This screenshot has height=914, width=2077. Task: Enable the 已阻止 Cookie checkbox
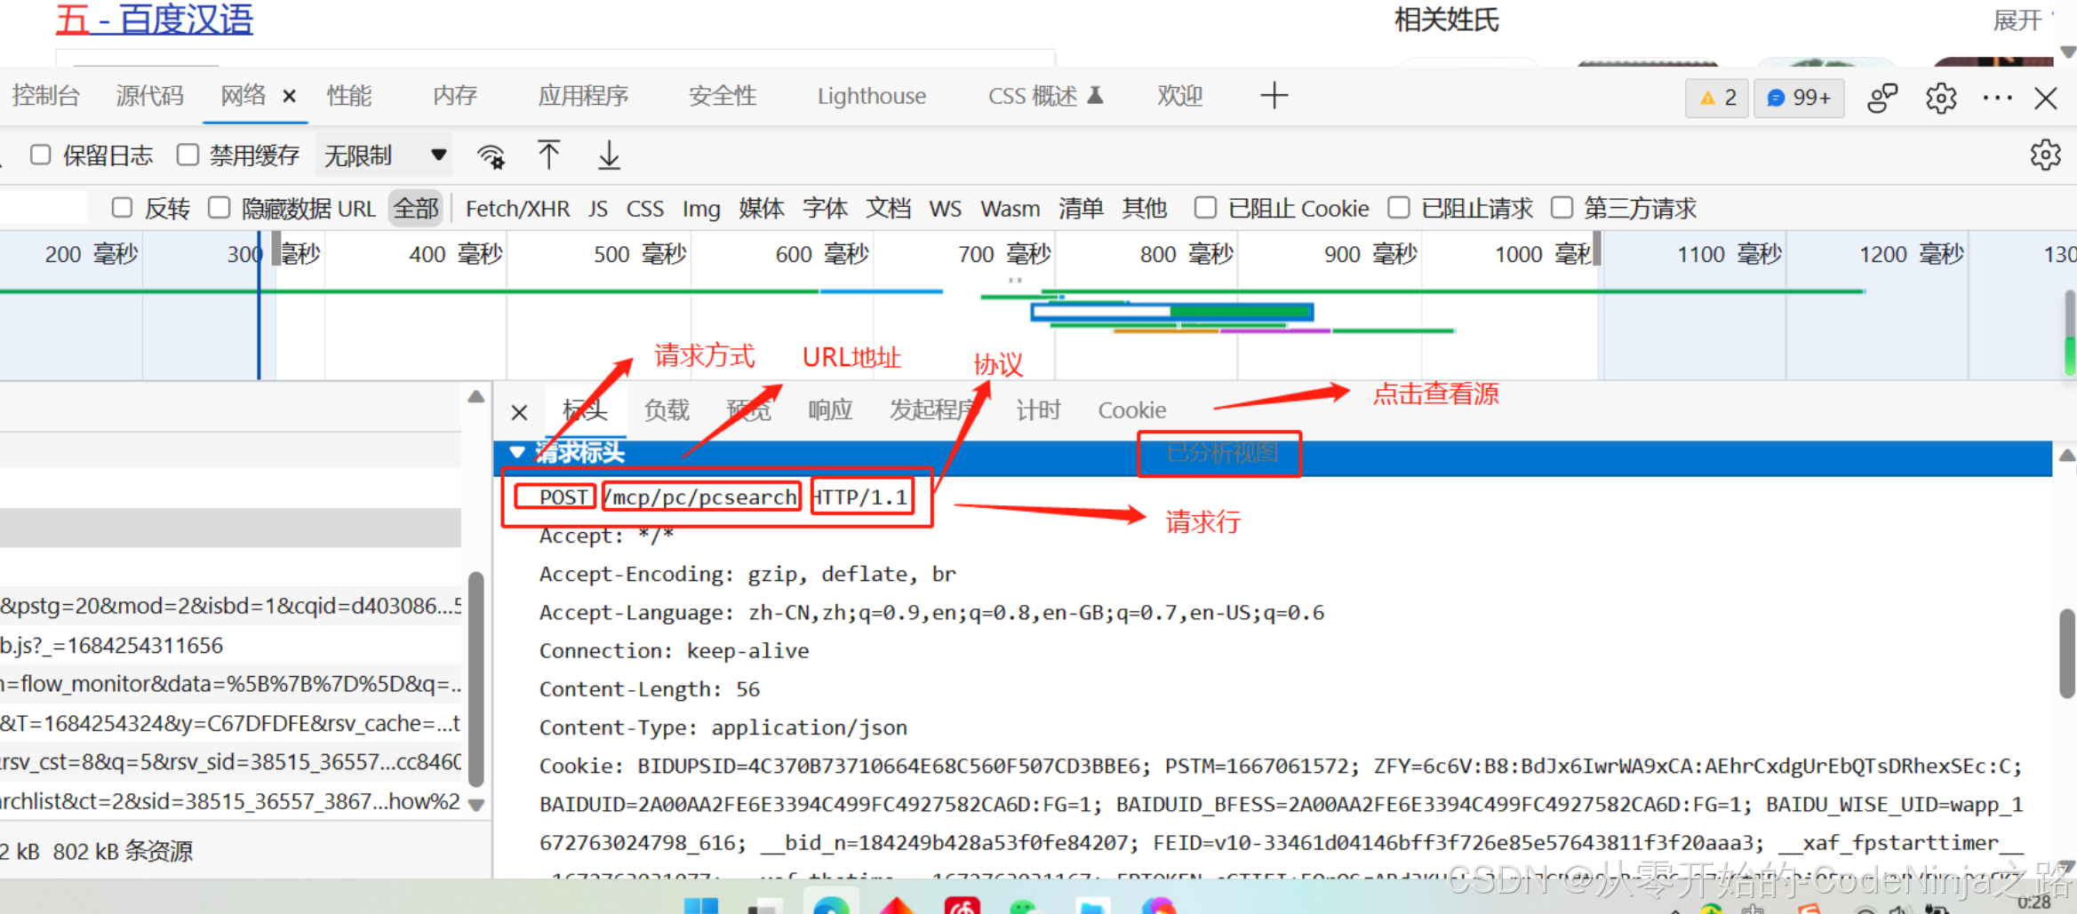(x=1205, y=208)
